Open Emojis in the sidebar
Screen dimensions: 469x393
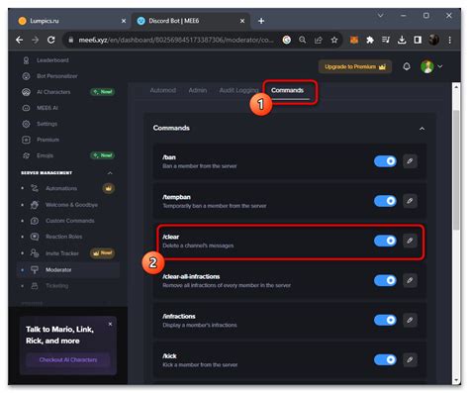tap(45, 155)
